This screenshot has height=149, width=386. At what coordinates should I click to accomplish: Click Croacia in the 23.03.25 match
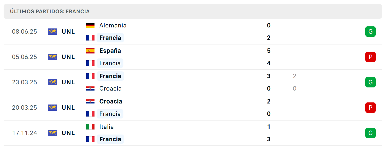(111, 88)
